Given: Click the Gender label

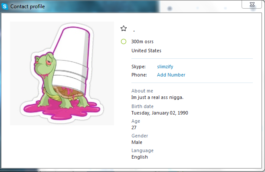Looking at the screenshot, I should tap(140, 136).
